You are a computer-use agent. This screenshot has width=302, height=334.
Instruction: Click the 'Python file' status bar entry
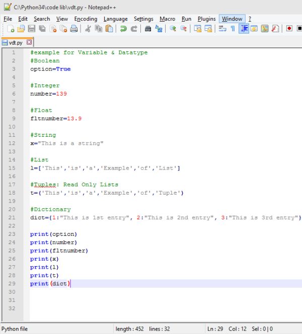(x=15, y=329)
